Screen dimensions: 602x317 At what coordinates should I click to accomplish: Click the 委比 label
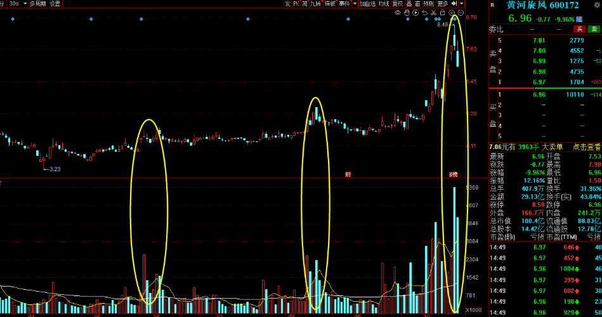[496, 29]
